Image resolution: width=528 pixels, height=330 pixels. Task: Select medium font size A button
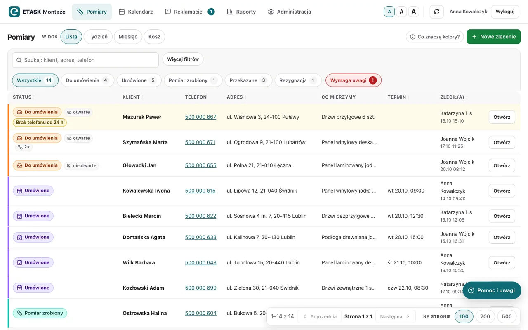(x=401, y=12)
